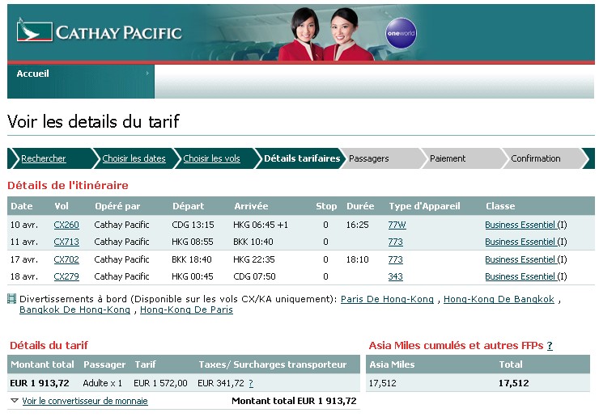Return to Choisir les vols step
This screenshot has width=599, height=417.
(x=211, y=158)
